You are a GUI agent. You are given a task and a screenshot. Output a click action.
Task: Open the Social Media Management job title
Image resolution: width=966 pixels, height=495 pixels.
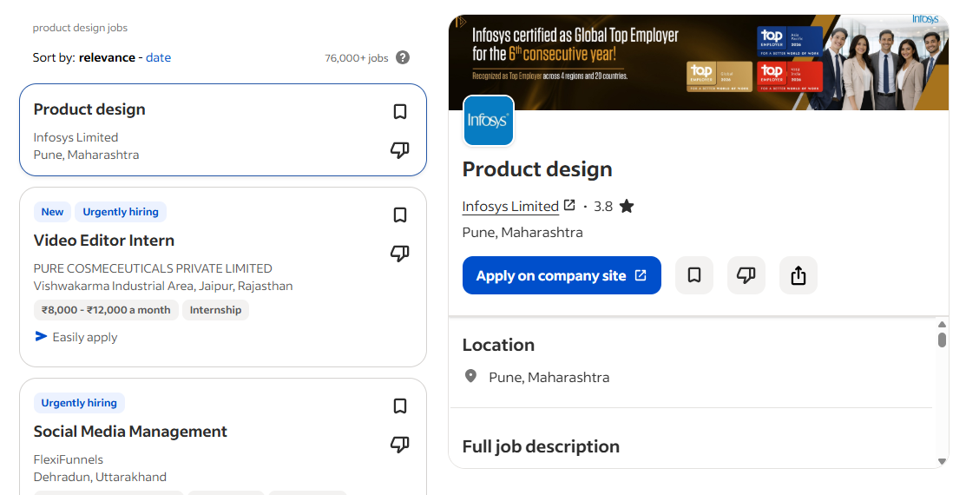tap(130, 432)
